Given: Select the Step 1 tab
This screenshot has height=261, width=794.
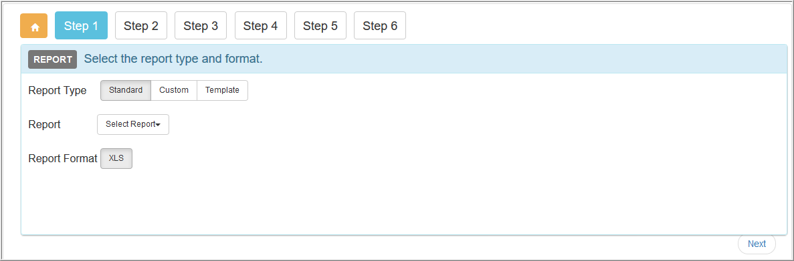Looking at the screenshot, I should (81, 26).
